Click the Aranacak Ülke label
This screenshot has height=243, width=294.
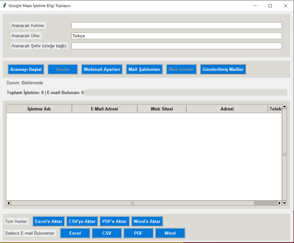pyautogui.click(x=26, y=36)
